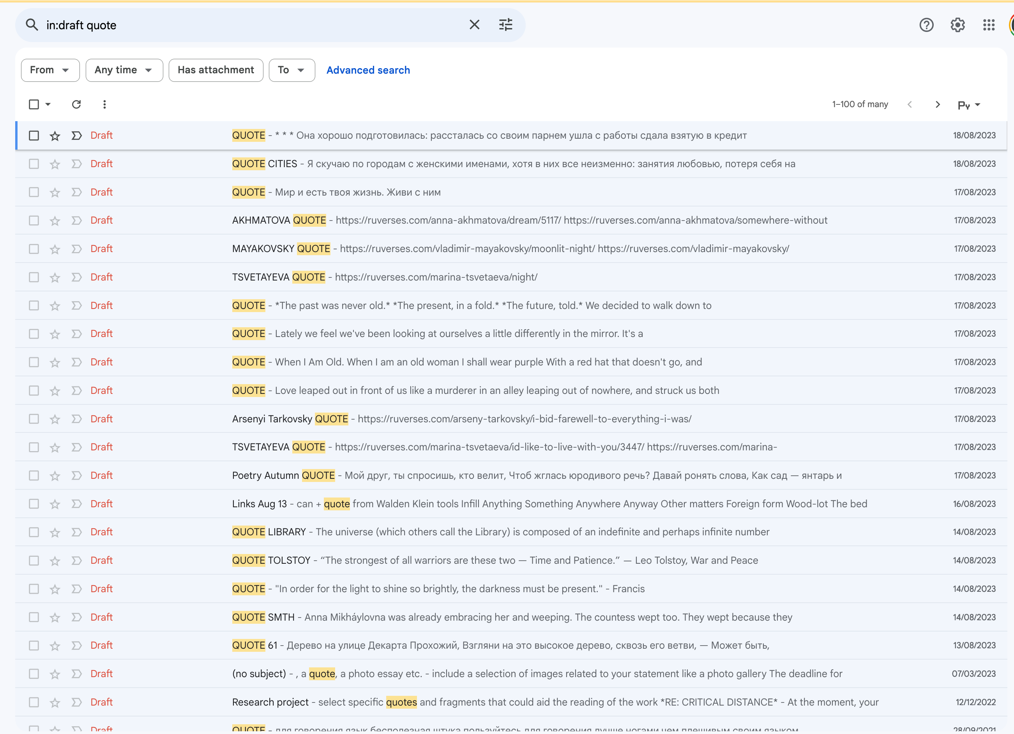Open the search options filter icon
Image resolution: width=1014 pixels, height=734 pixels.
click(x=506, y=25)
